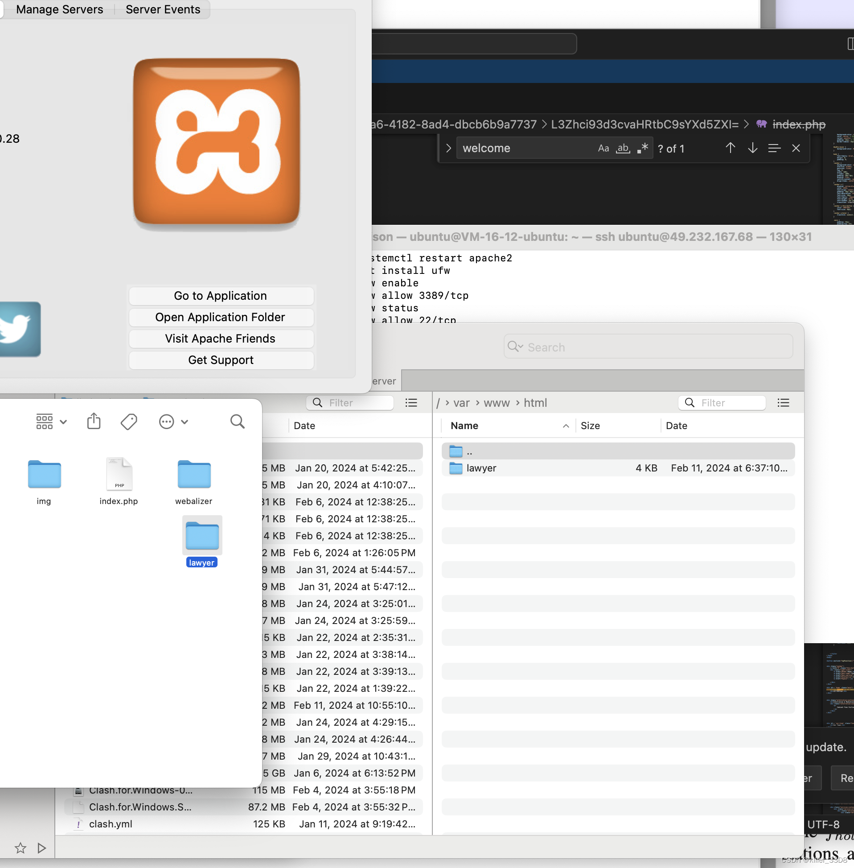
Task: Expand the replace toggle chevron in find widget
Action: point(448,148)
